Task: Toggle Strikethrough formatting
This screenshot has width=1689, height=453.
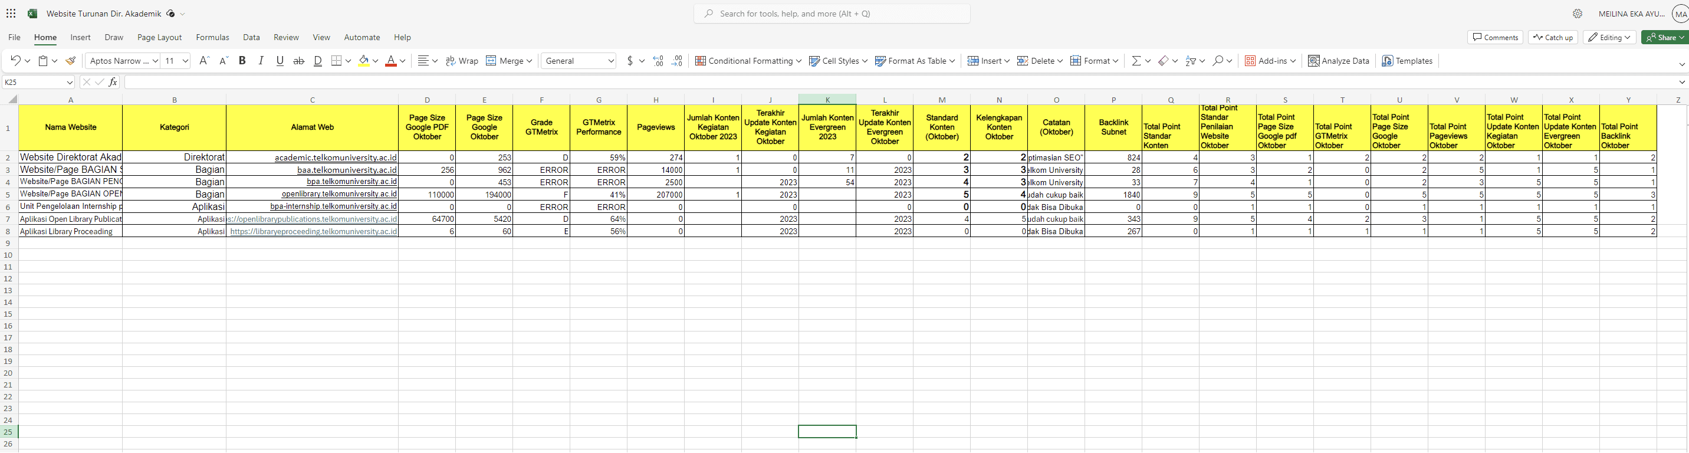Action: pos(299,61)
